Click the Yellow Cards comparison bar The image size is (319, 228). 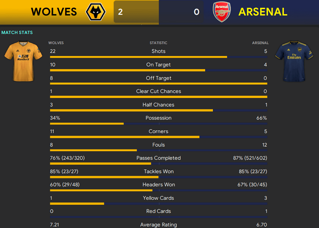[159, 203]
